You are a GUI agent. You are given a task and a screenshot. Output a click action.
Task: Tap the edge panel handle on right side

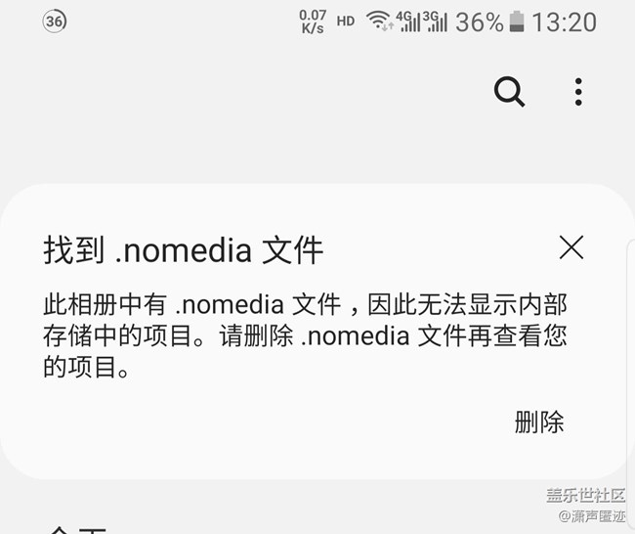631,357
